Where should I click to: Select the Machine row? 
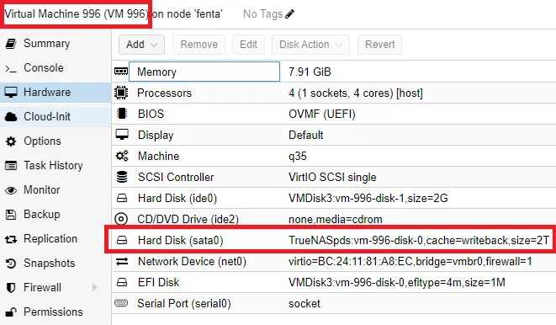pyautogui.click(x=334, y=156)
